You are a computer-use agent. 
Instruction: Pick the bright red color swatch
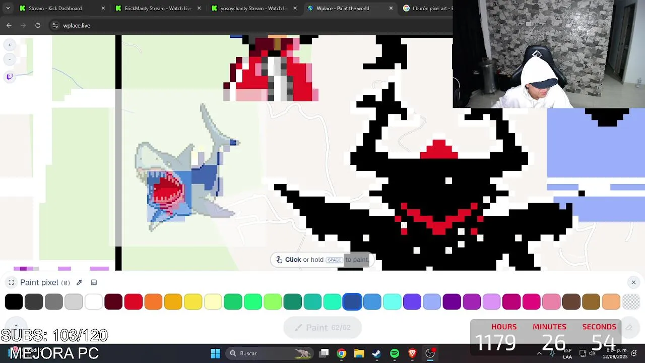[x=134, y=301]
